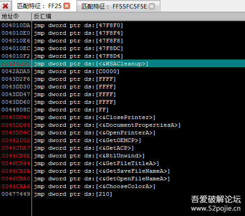This screenshot has width=245, height=216.
Task: Click the jmp to ds:[210] instruction
Action: 73,194
